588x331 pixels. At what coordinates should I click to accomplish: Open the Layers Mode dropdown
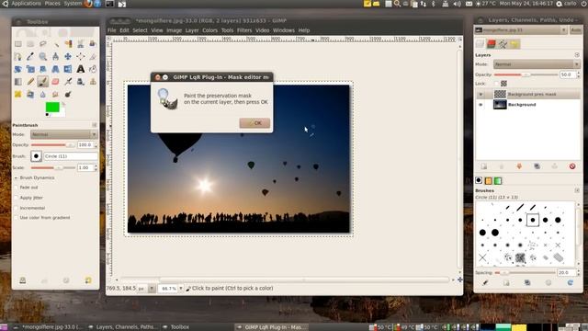(x=537, y=64)
